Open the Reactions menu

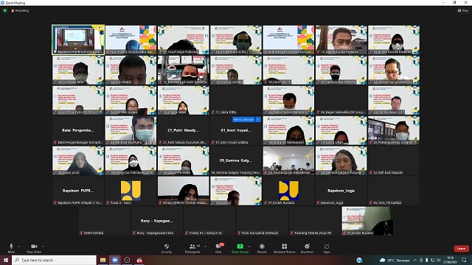pos(307,248)
